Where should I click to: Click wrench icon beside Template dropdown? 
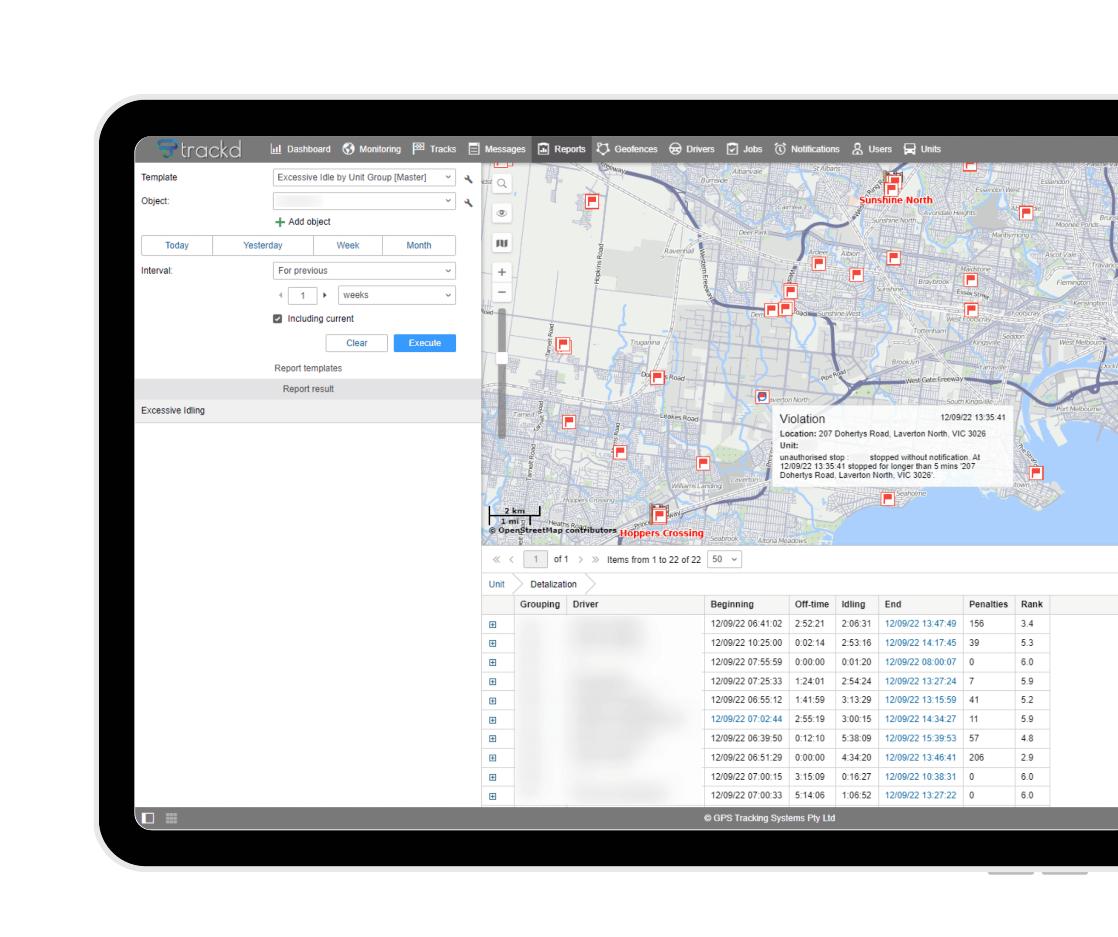pos(469,179)
